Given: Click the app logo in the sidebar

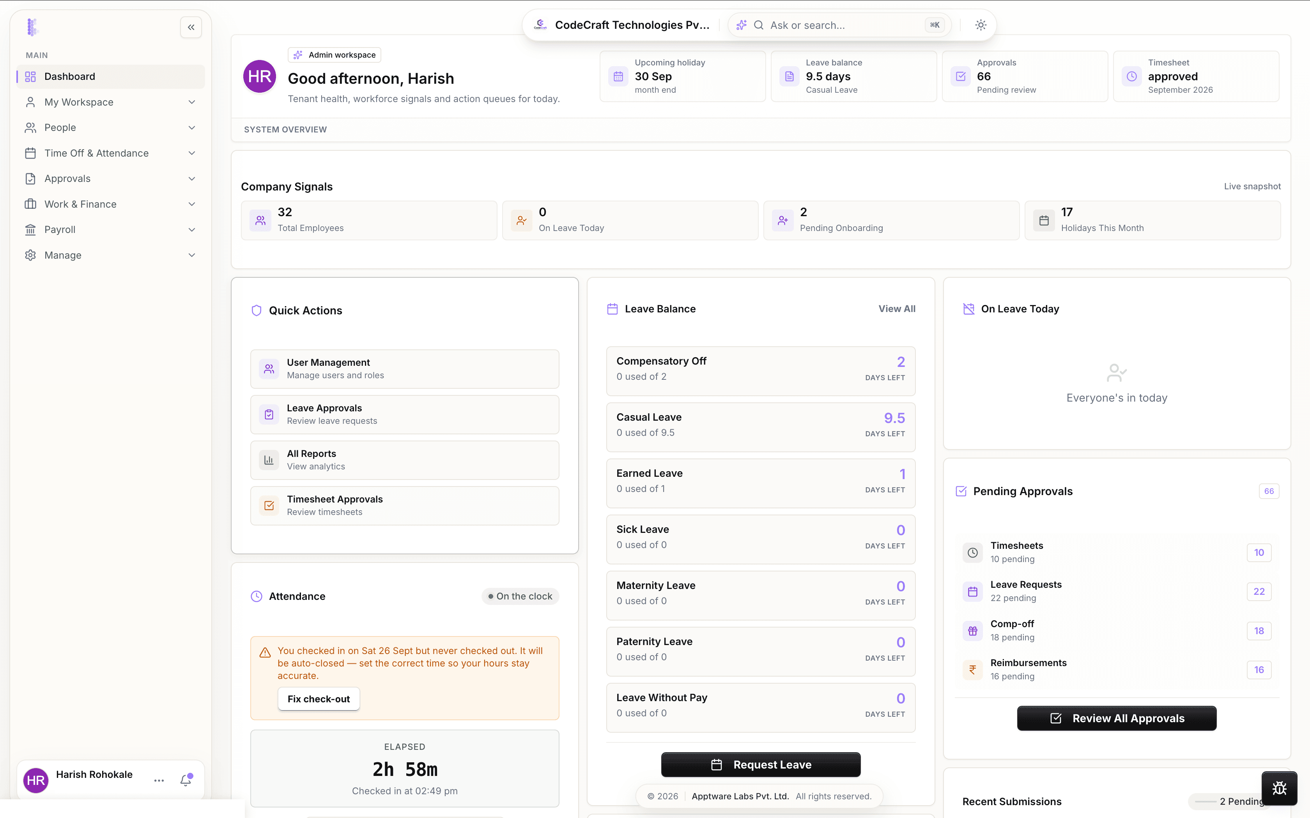Looking at the screenshot, I should pos(32,27).
